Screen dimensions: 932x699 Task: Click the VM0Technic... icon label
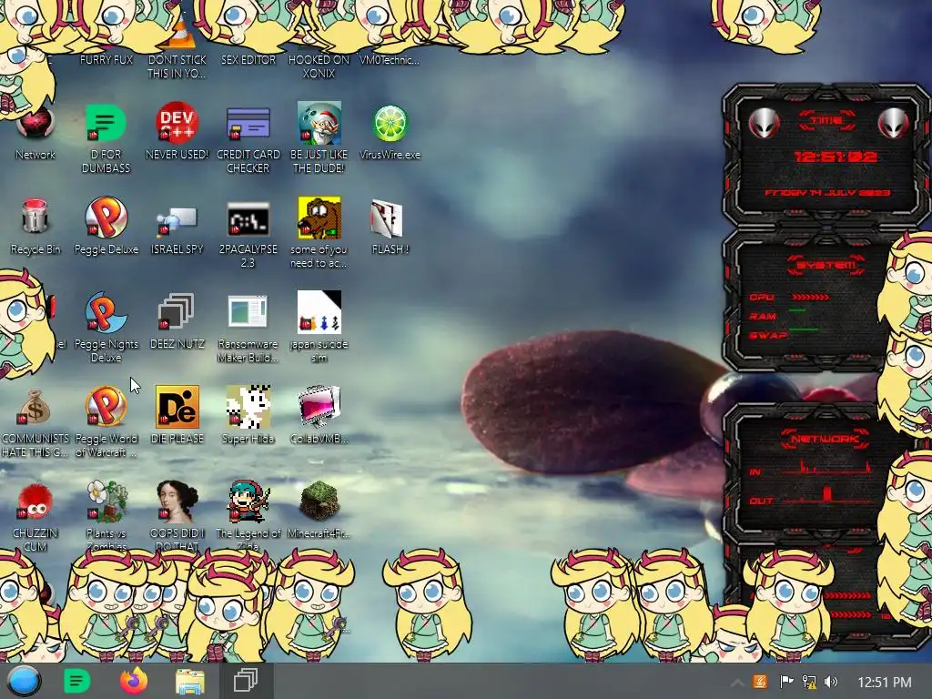point(390,59)
